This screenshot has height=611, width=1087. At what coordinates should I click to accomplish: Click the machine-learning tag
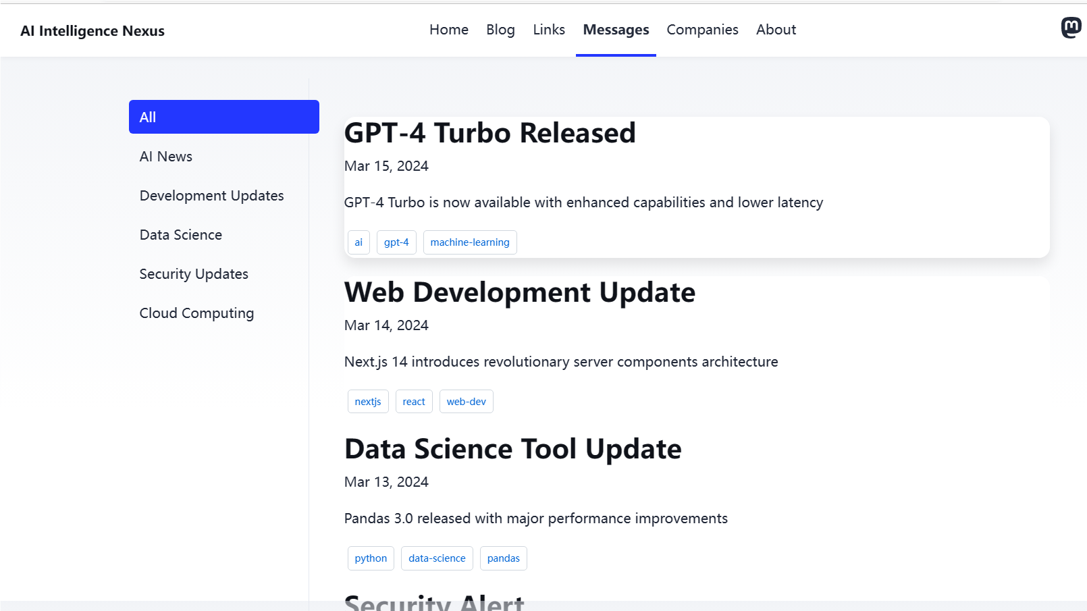tap(469, 242)
